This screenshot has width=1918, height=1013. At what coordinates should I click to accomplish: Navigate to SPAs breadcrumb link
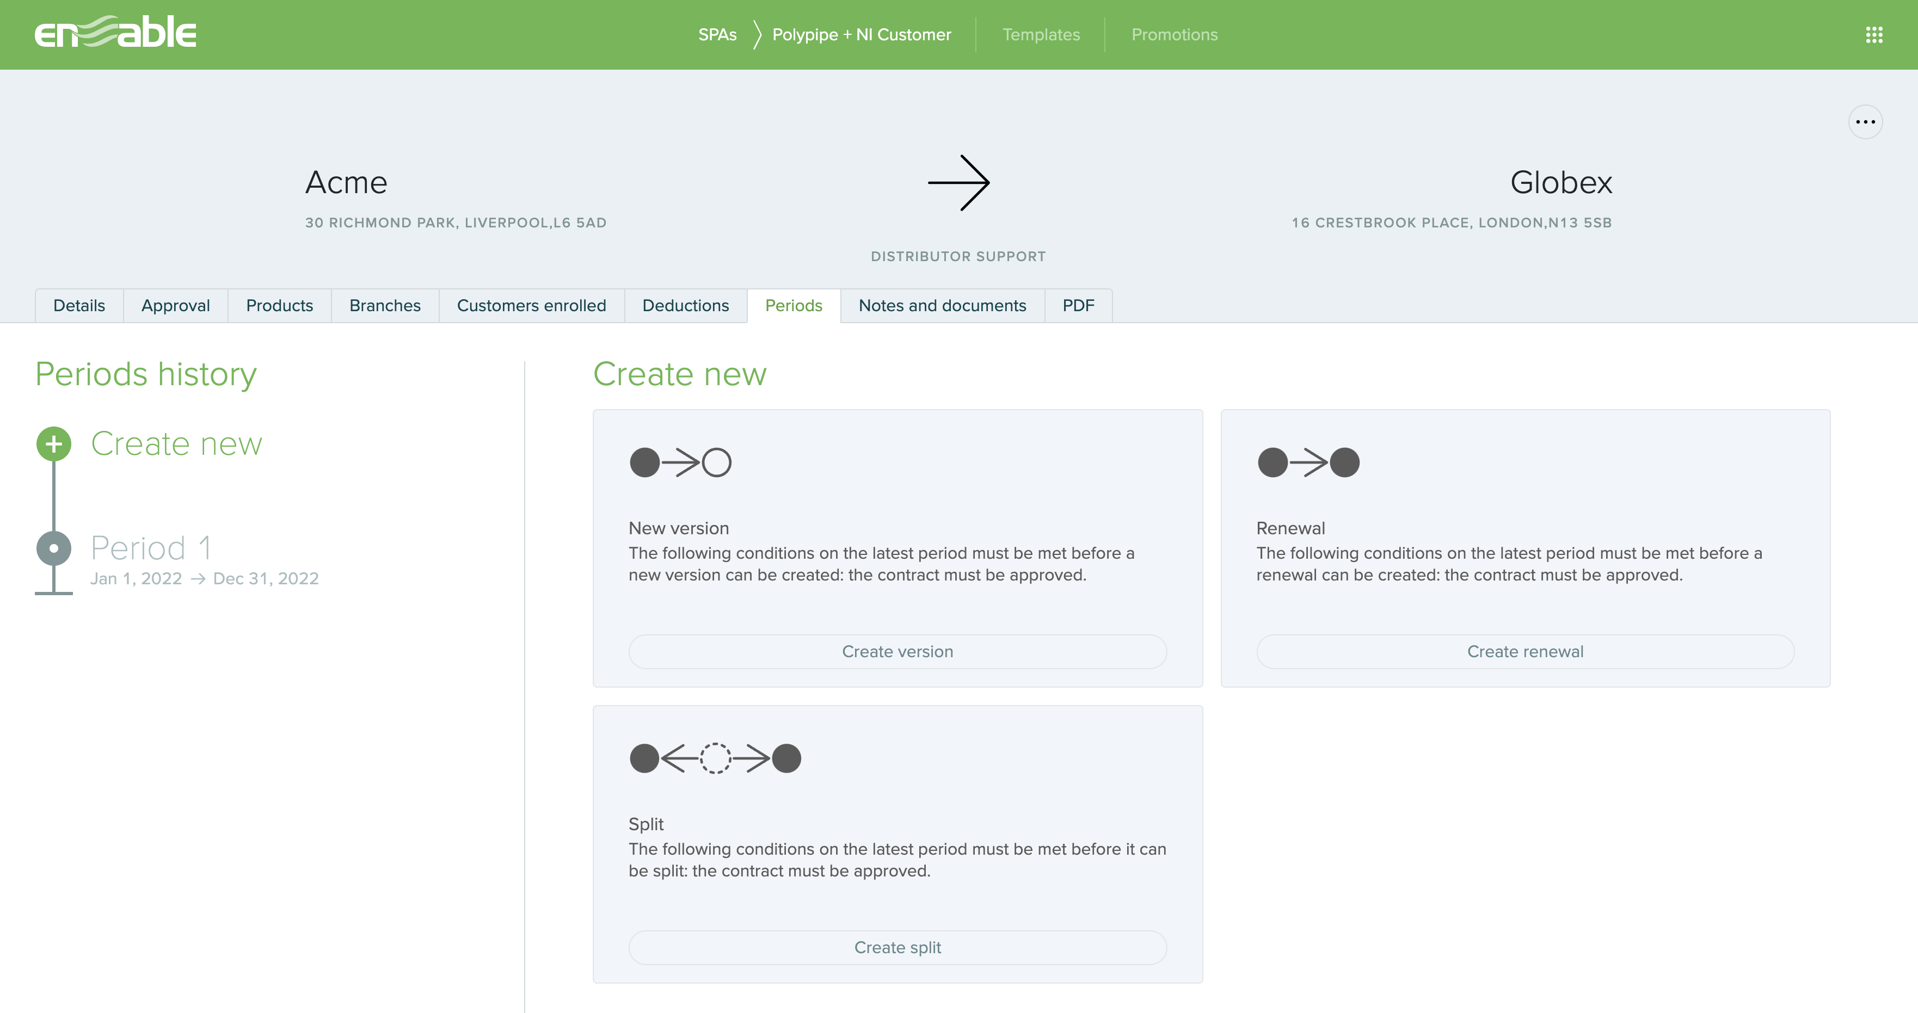717,35
